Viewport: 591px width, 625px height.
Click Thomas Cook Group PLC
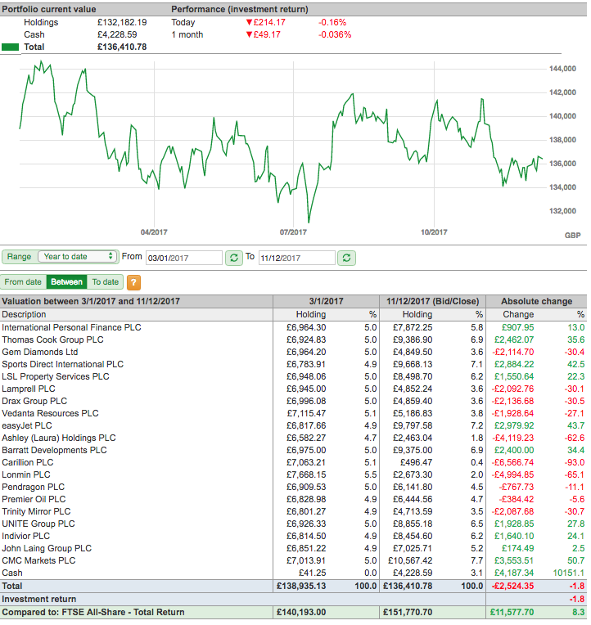pos(52,340)
